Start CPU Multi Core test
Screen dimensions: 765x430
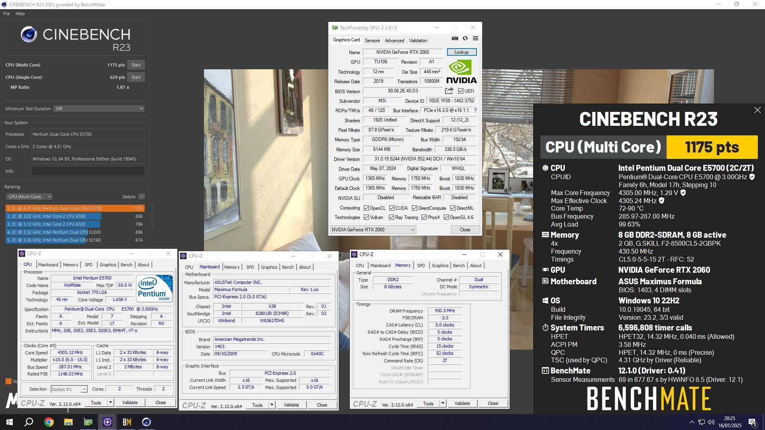(136, 65)
